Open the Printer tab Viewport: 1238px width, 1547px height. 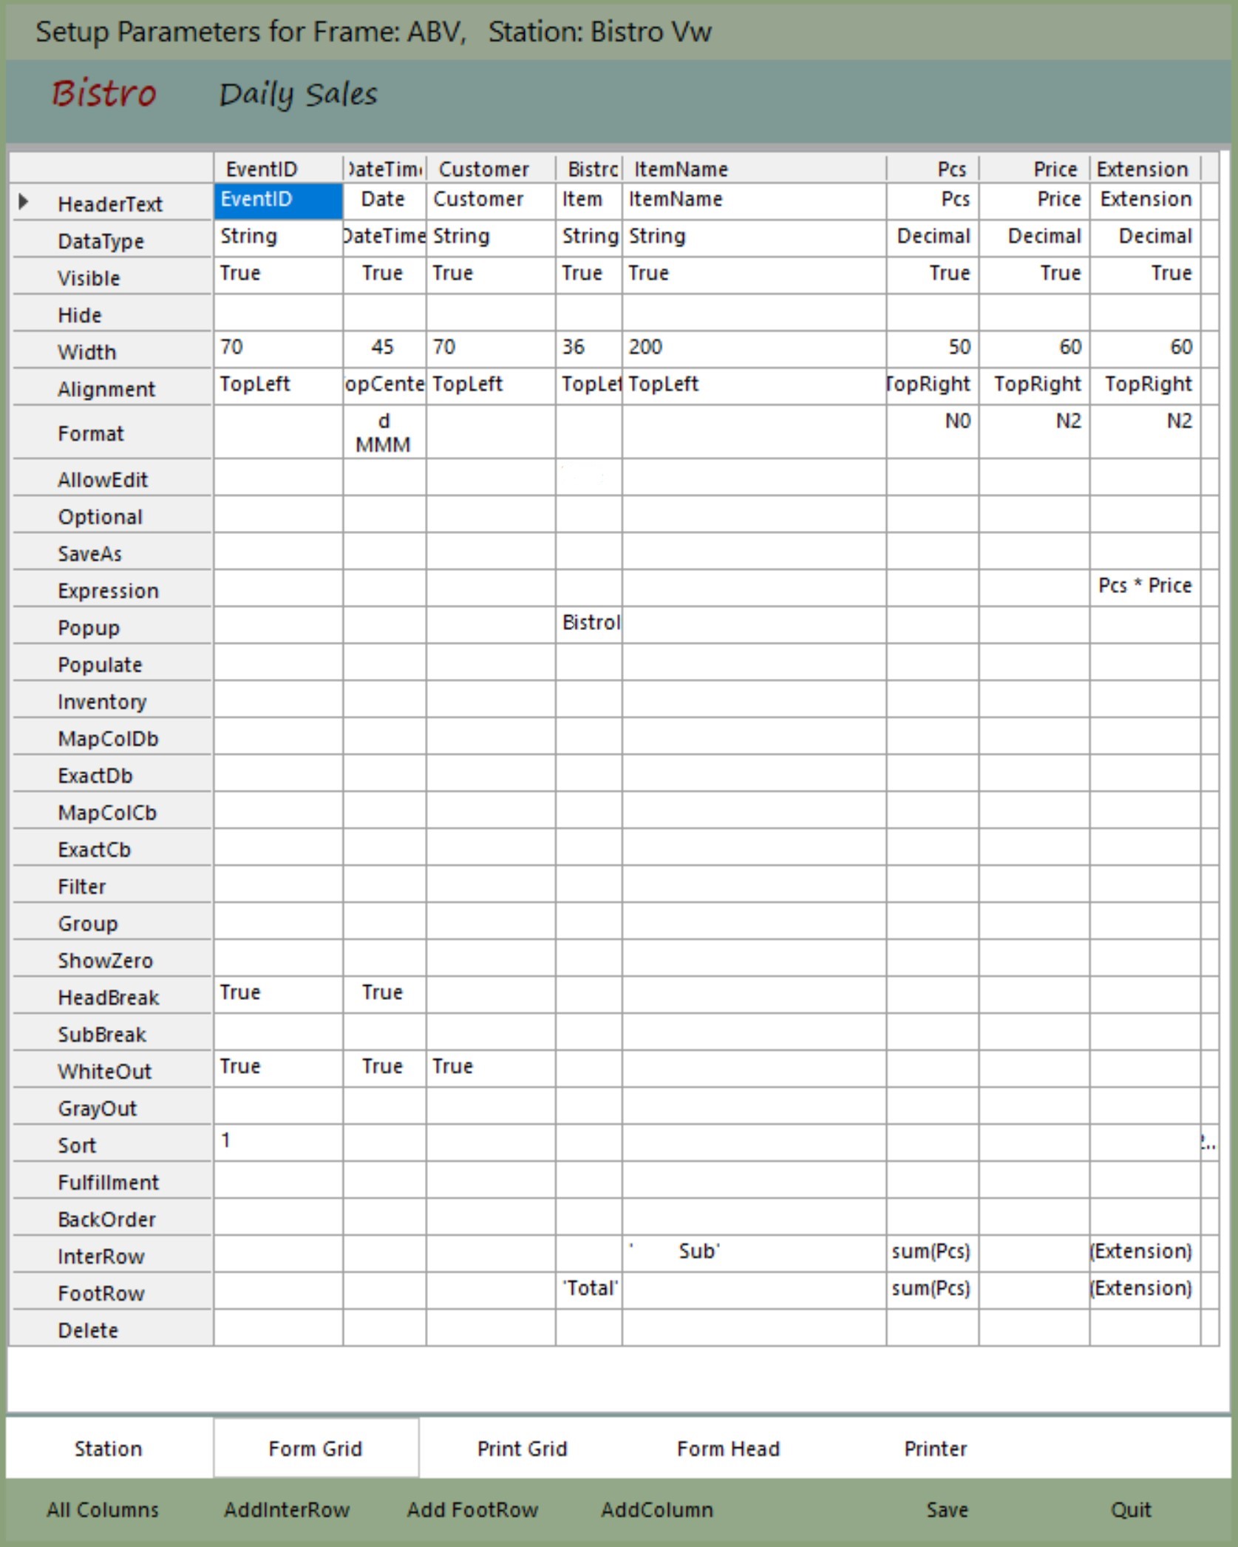tap(935, 1448)
